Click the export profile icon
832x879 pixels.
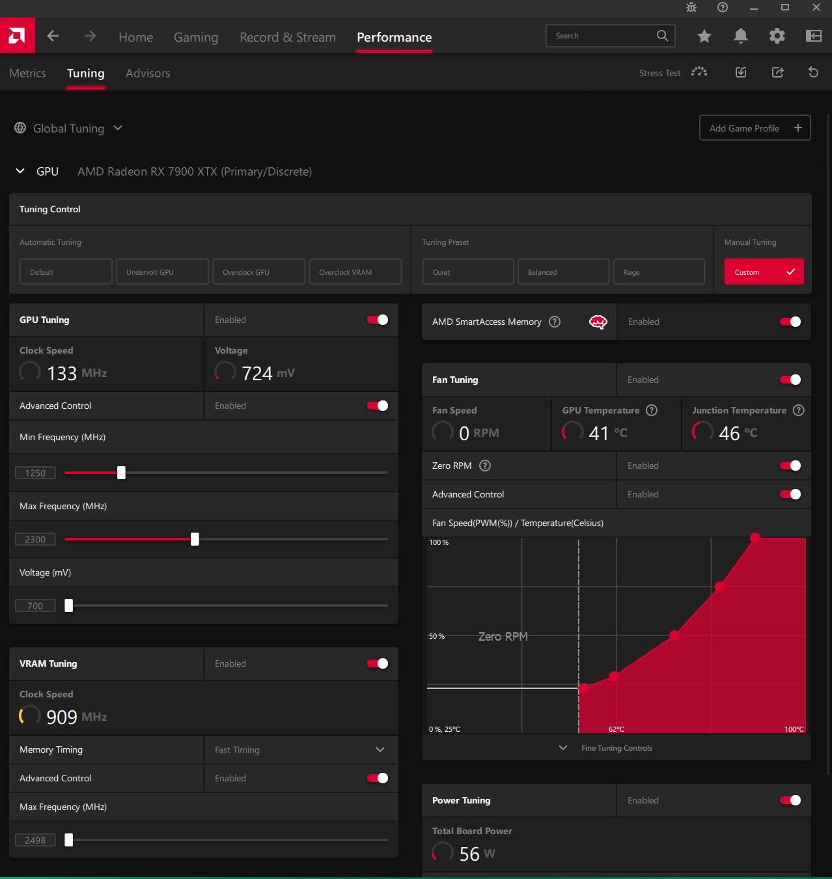(x=777, y=72)
